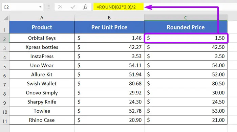Select row 7 header
237x132 pixels.
coord(4,84)
